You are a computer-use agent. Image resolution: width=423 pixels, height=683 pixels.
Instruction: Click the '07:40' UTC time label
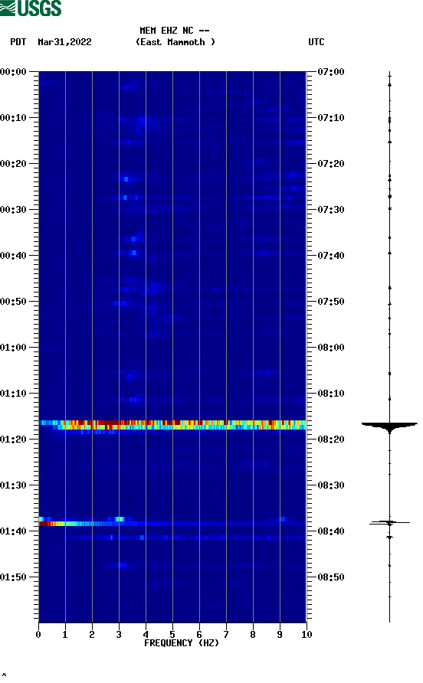point(331,256)
